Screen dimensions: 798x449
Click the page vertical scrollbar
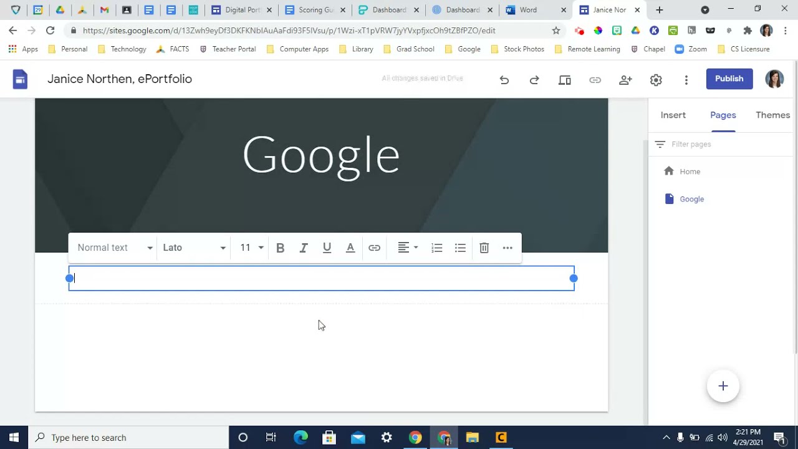click(x=795, y=206)
